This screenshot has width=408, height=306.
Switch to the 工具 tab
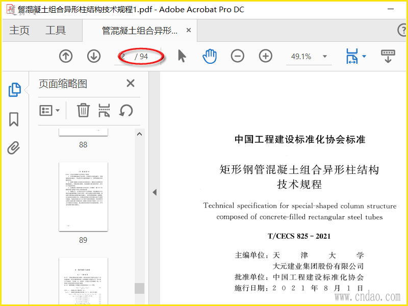[x=56, y=31]
